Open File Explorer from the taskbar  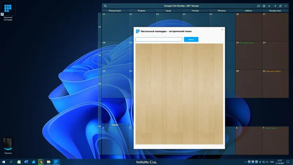49,162
